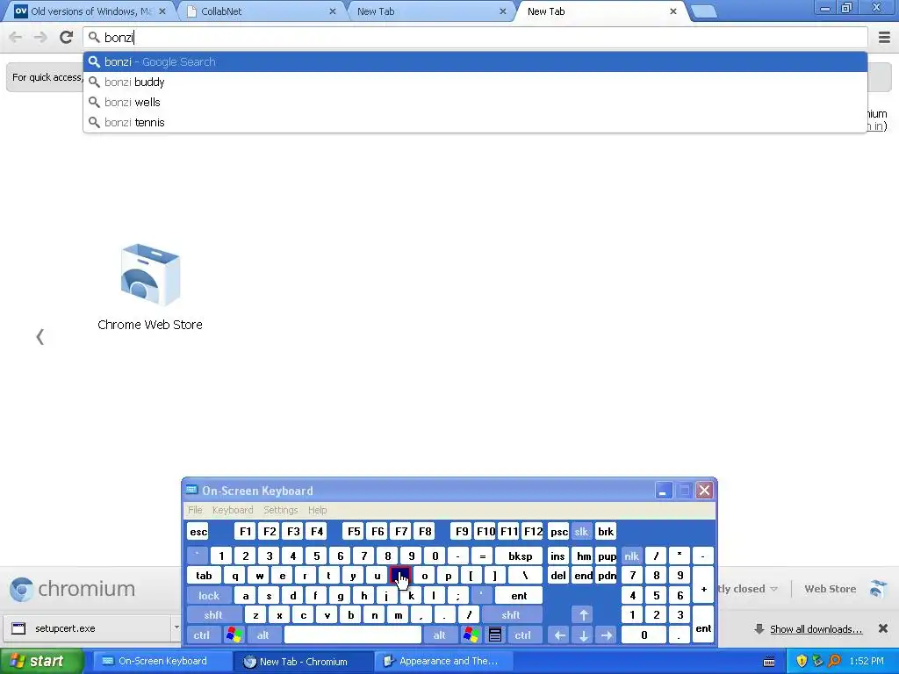899x674 pixels.
Task: Click the Show all downloads link
Action: pos(816,629)
